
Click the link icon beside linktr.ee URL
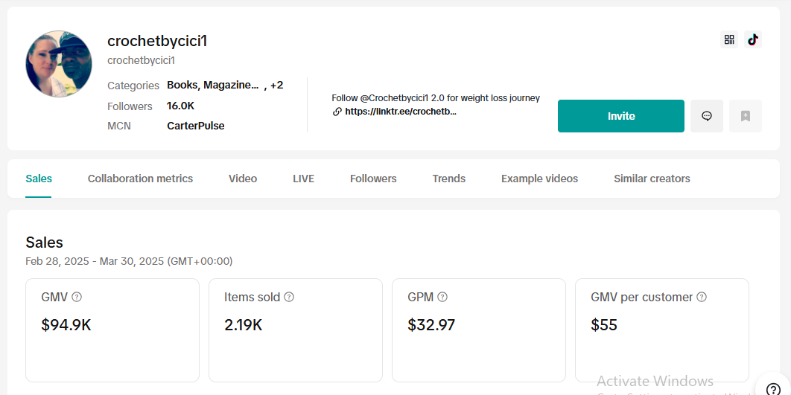pyautogui.click(x=337, y=112)
